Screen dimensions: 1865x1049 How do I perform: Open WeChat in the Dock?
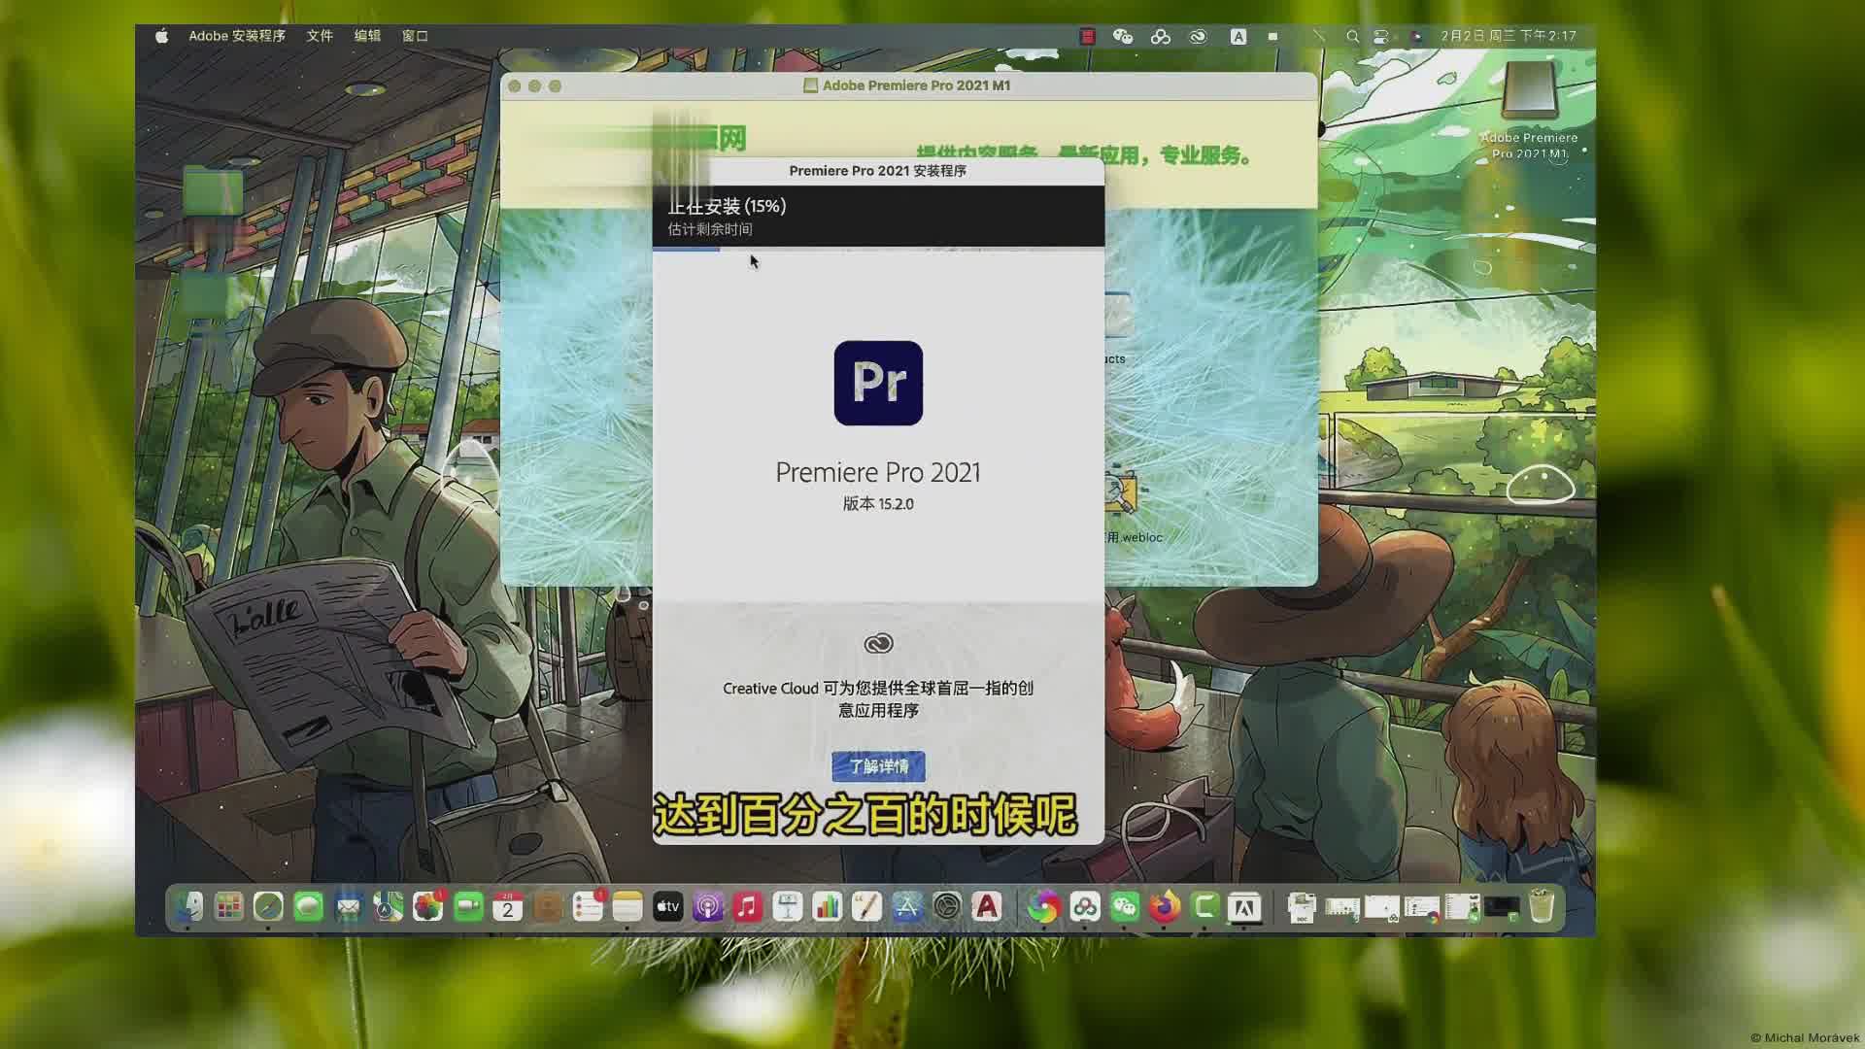point(1125,907)
